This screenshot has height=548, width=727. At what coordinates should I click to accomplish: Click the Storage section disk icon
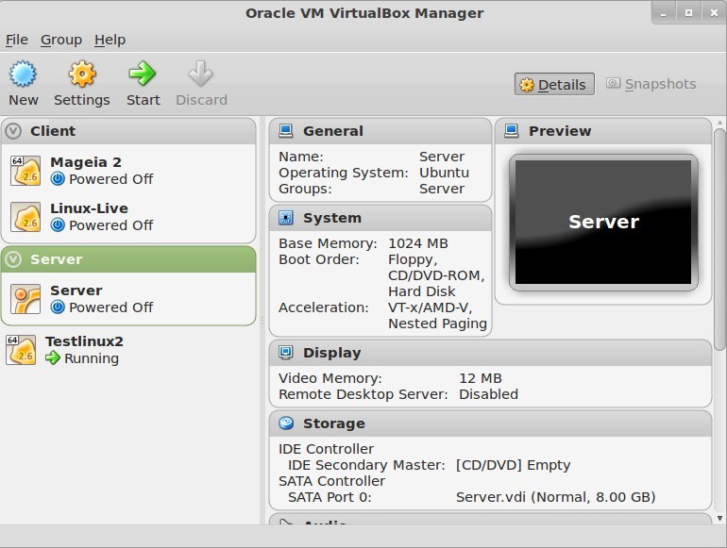click(x=286, y=423)
